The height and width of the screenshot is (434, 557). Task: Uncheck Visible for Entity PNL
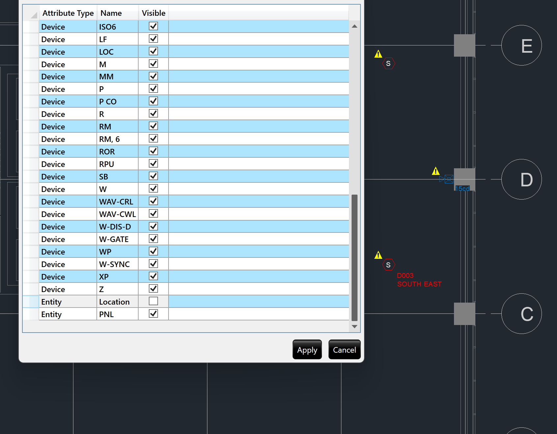[153, 313]
